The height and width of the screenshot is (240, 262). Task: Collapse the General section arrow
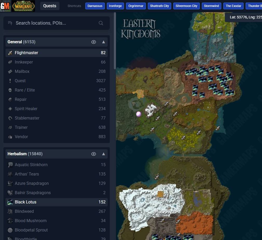[104, 42]
